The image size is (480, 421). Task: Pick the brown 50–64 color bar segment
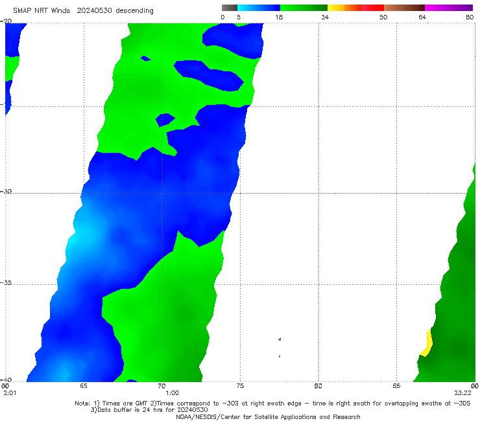(404, 8)
